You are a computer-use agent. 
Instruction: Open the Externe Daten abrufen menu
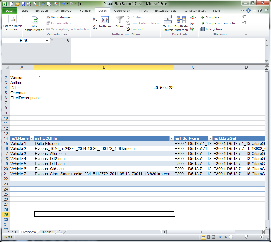13,23
